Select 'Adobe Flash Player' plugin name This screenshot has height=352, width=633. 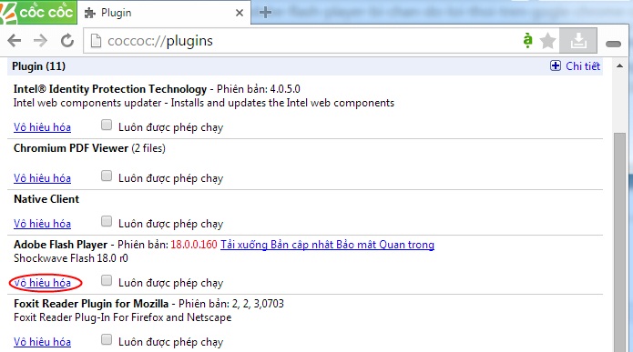[60, 245]
